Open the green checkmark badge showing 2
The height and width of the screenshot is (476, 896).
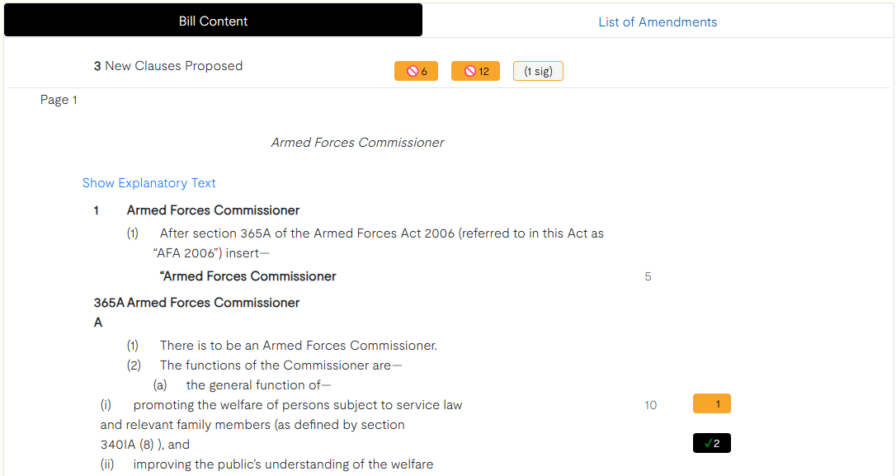tap(711, 444)
